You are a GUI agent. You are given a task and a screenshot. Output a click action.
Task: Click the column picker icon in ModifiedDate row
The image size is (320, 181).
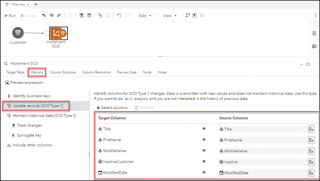(x=311, y=173)
